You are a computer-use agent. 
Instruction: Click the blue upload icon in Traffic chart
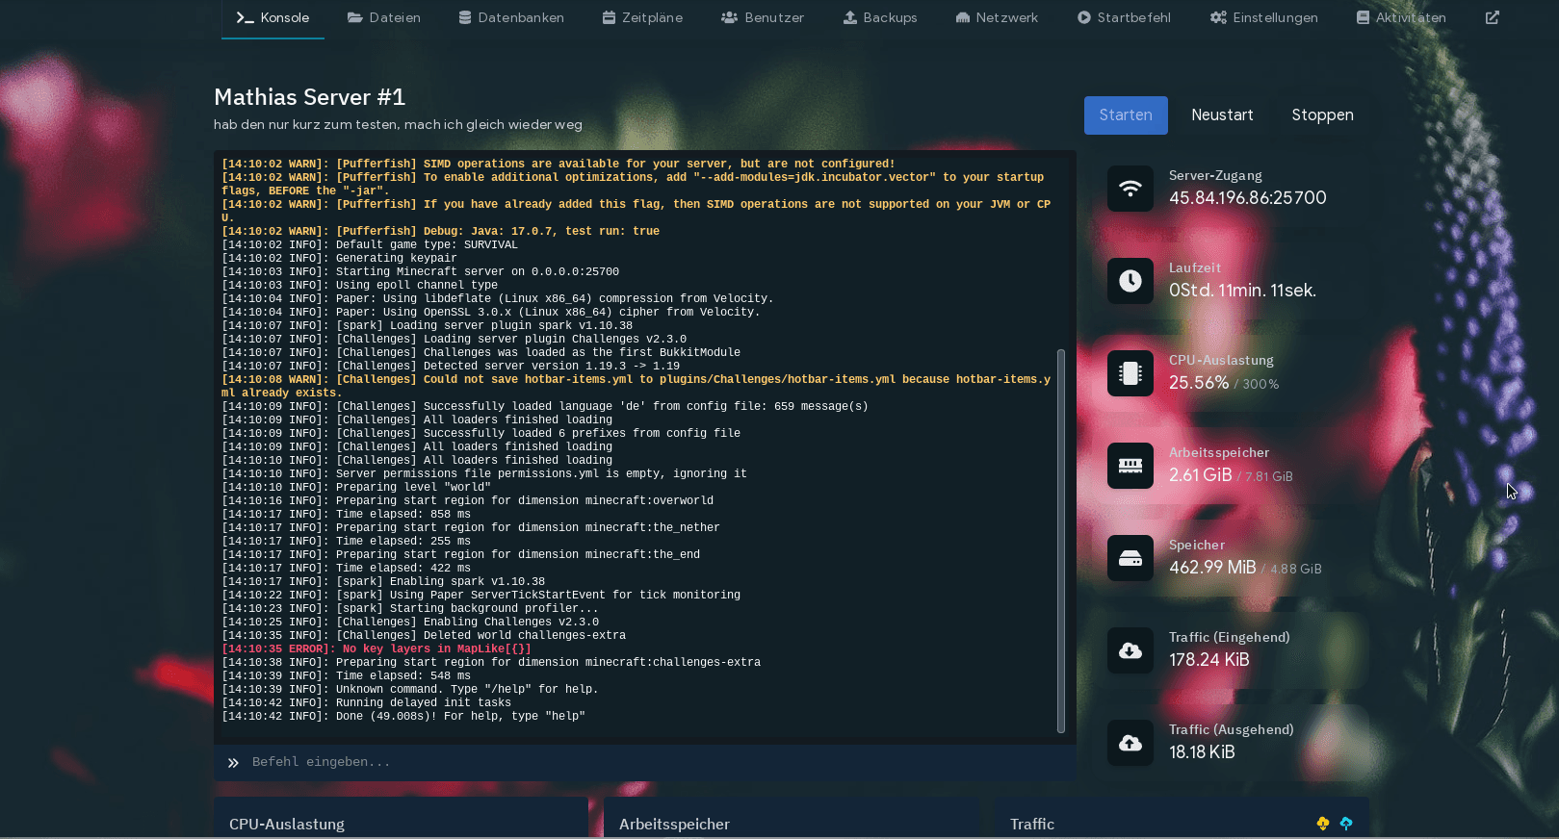coord(1346,824)
